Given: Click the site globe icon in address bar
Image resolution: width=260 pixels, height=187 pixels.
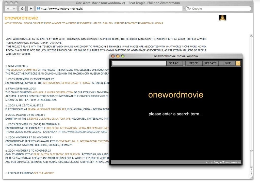Looking at the screenshot, I should 39,9.
